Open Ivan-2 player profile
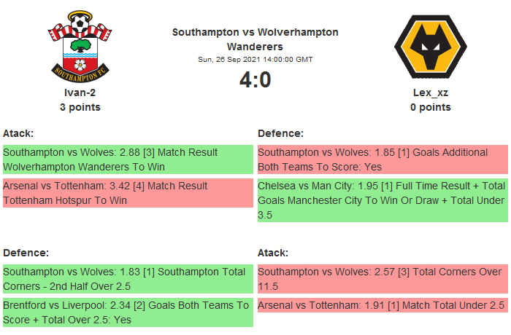 pyautogui.click(x=80, y=92)
